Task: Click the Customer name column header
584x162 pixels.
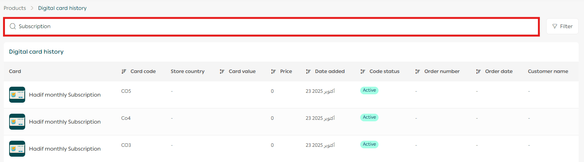Action: click(x=548, y=71)
